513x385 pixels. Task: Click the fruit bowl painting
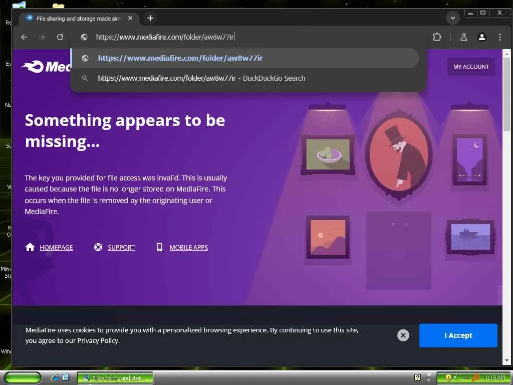click(328, 154)
